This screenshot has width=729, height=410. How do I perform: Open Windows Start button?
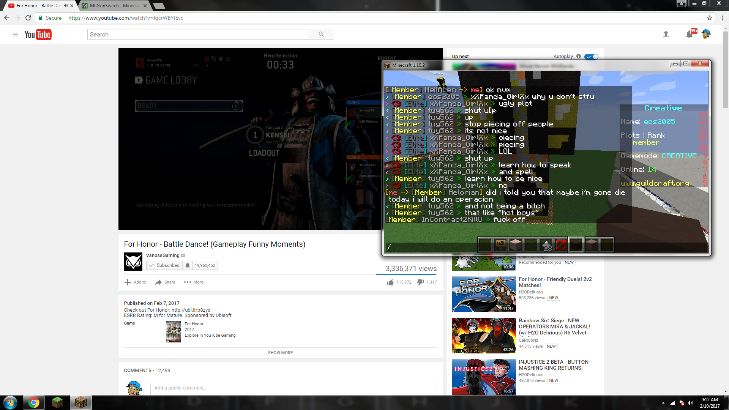point(10,402)
